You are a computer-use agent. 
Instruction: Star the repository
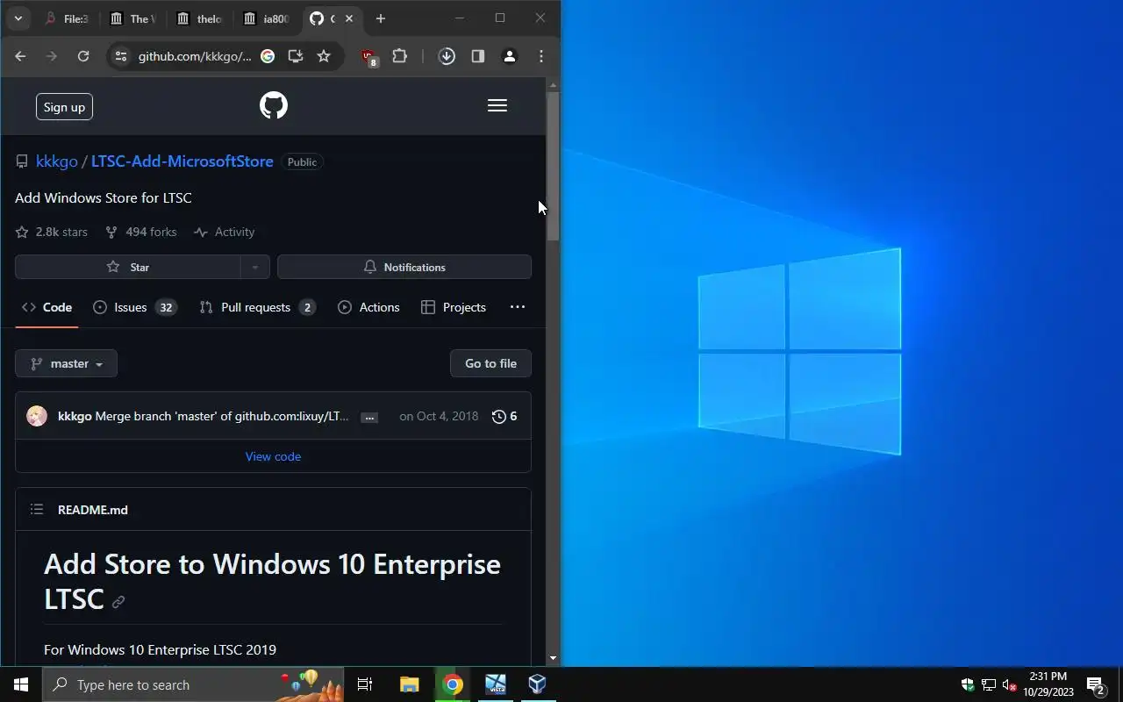128,267
